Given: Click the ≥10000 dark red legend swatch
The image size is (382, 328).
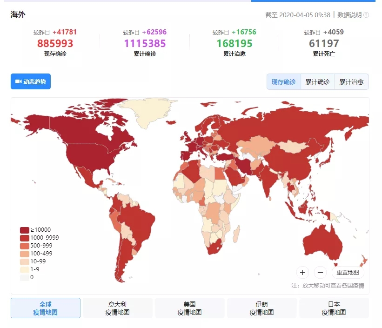Looking at the screenshot, I should [24, 230].
